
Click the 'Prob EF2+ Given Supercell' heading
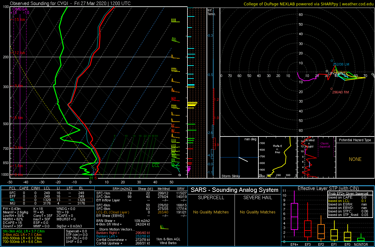(348, 193)
